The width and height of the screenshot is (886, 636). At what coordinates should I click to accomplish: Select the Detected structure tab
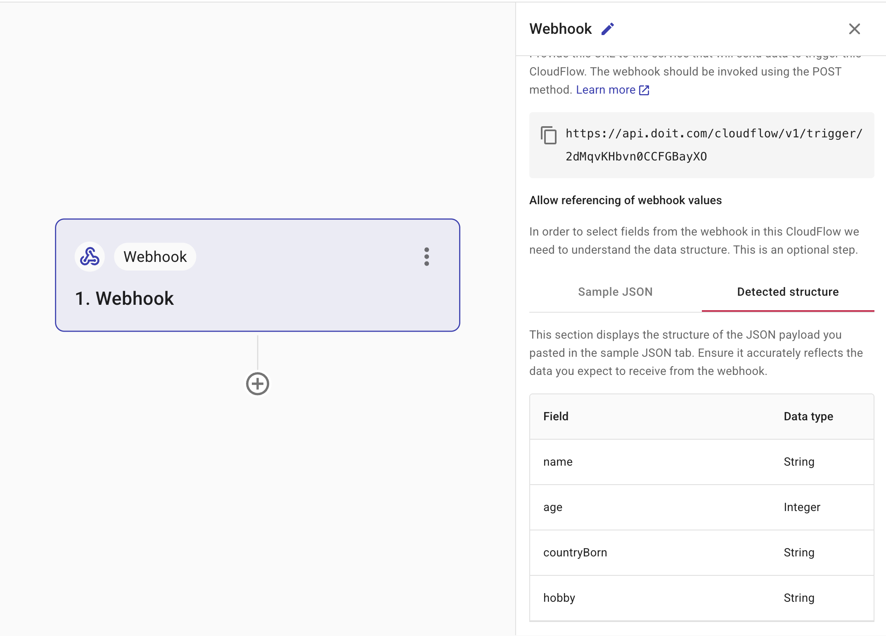(x=787, y=292)
